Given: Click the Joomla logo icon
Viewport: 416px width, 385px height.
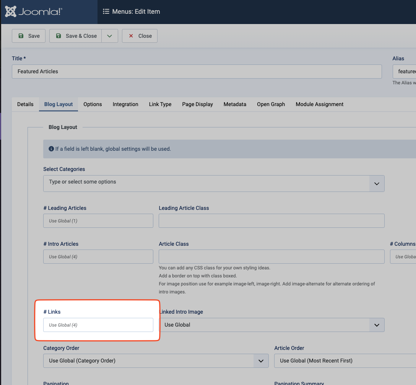Looking at the screenshot, I should 11,11.
